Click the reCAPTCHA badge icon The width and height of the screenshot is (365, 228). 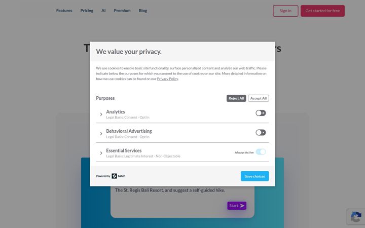click(x=356, y=217)
